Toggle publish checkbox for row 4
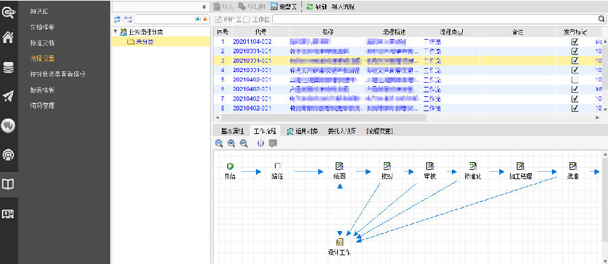 pyautogui.click(x=575, y=70)
